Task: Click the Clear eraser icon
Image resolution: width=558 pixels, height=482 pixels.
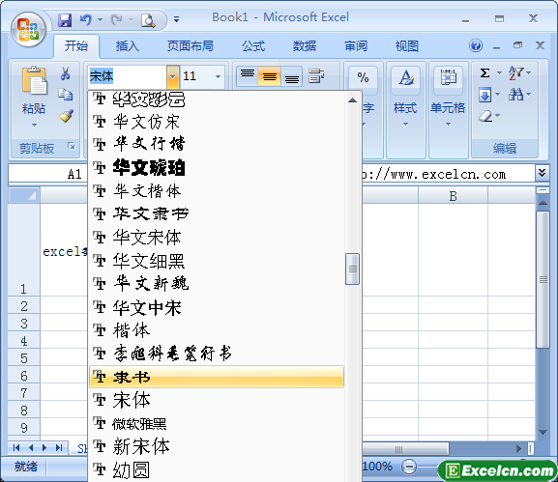Action: click(485, 116)
